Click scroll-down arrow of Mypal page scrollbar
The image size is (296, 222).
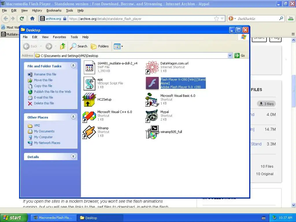(x=293, y=205)
